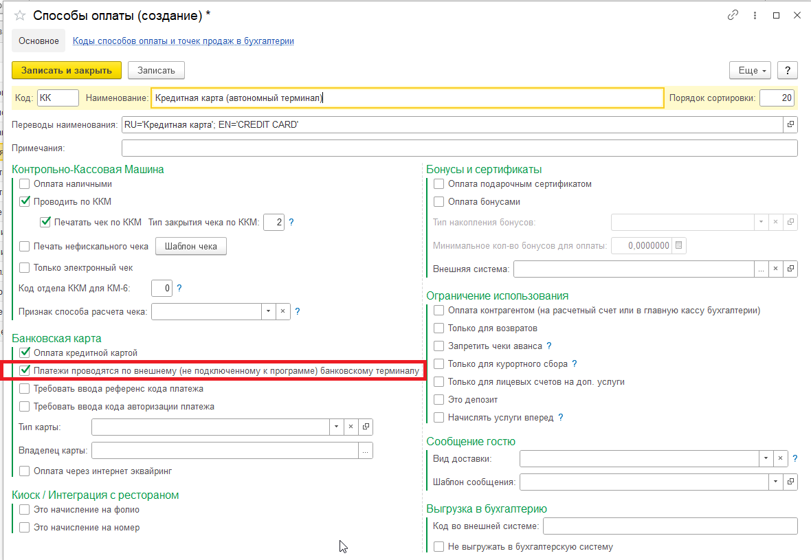The width and height of the screenshot is (811, 560).
Task: Click the 'Шаблон чека' button
Action: point(191,246)
